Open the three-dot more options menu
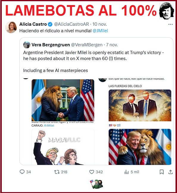The width and height of the screenshot is (177, 193). point(170,24)
